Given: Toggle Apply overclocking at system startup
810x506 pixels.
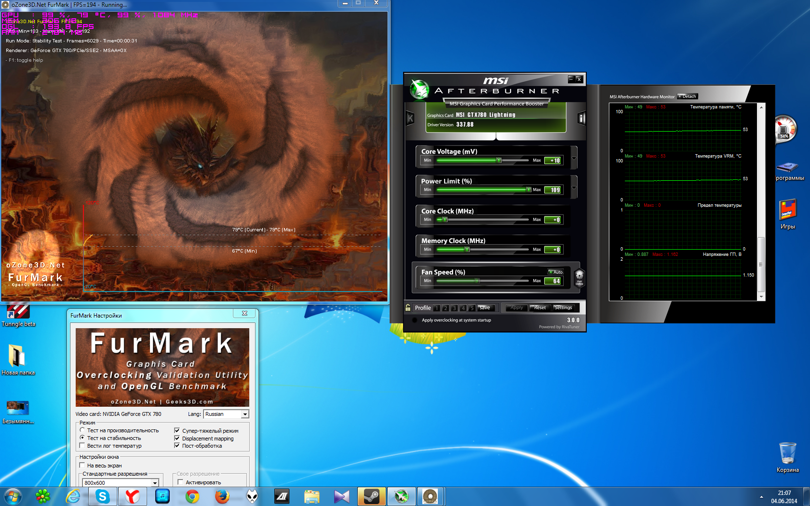Looking at the screenshot, I should [x=415, y=320].
